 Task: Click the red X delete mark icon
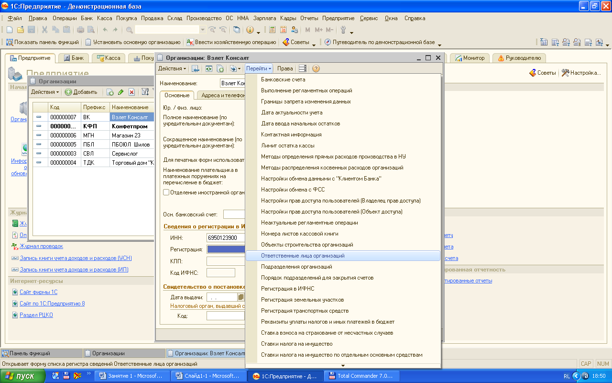(x=131, y=92)
